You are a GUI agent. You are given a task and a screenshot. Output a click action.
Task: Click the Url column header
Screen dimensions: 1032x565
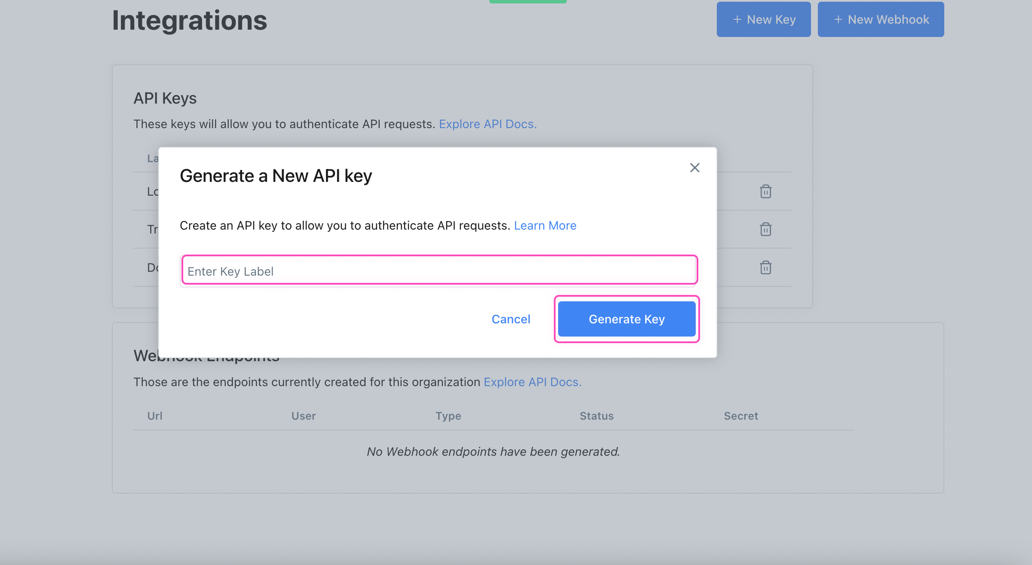click(154, 416)
